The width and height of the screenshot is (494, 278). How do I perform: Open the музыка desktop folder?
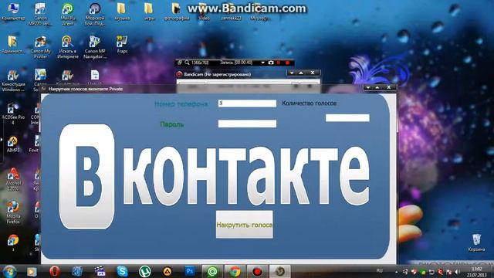122,12
